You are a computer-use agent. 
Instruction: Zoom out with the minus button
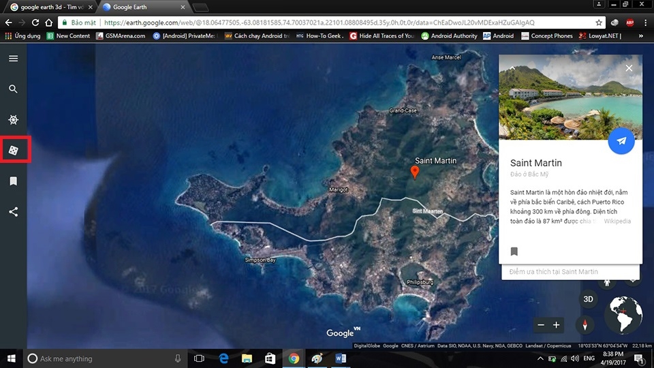pos(541,325)
